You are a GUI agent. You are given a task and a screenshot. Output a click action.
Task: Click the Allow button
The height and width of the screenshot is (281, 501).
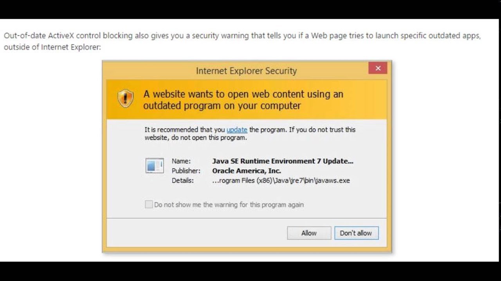tap(309, 233)
